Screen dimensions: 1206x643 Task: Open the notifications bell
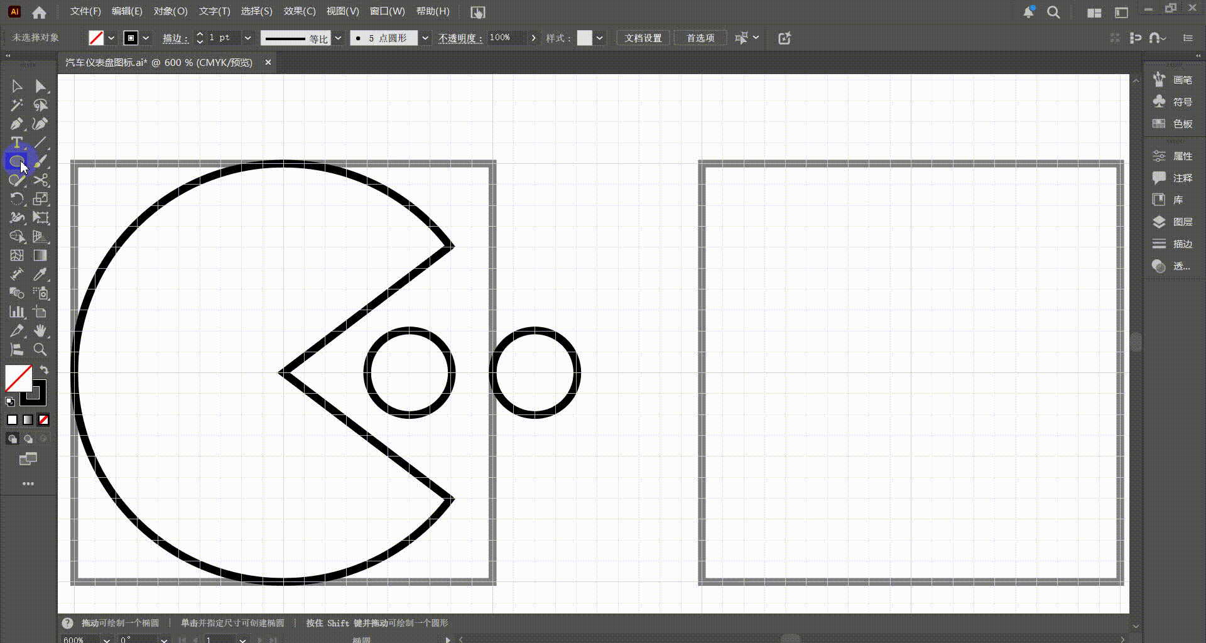[1028, 12]
